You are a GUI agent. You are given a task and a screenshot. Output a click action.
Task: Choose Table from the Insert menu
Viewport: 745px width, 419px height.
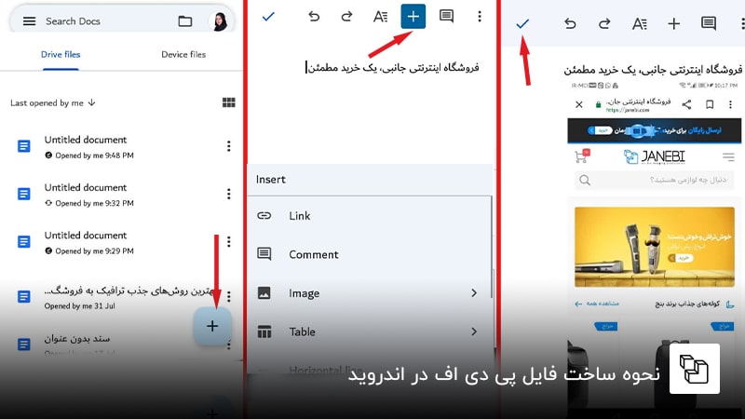(x=370, y=331)
